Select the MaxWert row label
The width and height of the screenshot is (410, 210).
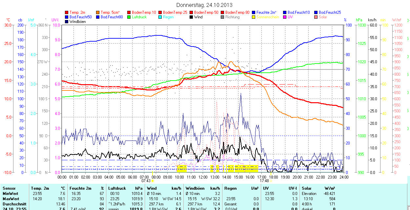click(x=11, y=199)
